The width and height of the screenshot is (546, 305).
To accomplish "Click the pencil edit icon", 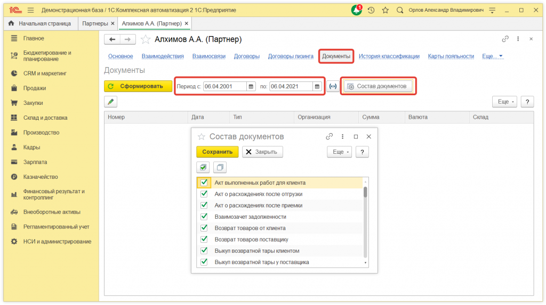I will (110, 102).
